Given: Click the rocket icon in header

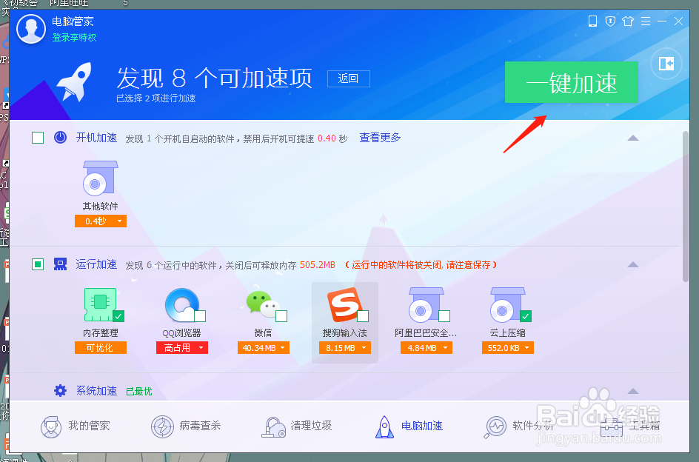Looking at the screenshot, I should 75,81.
